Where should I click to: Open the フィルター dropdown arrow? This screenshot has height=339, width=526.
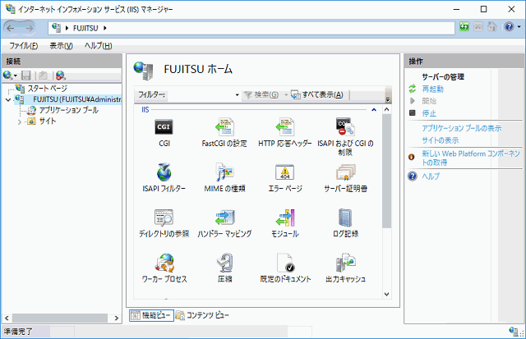237,95
